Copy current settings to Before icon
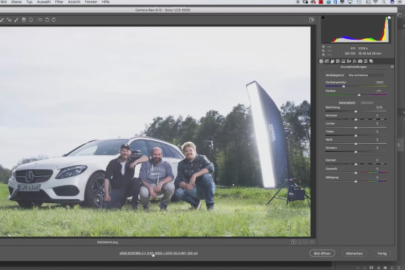Screen dimensions: 405x270 click(x=306, y=242)
